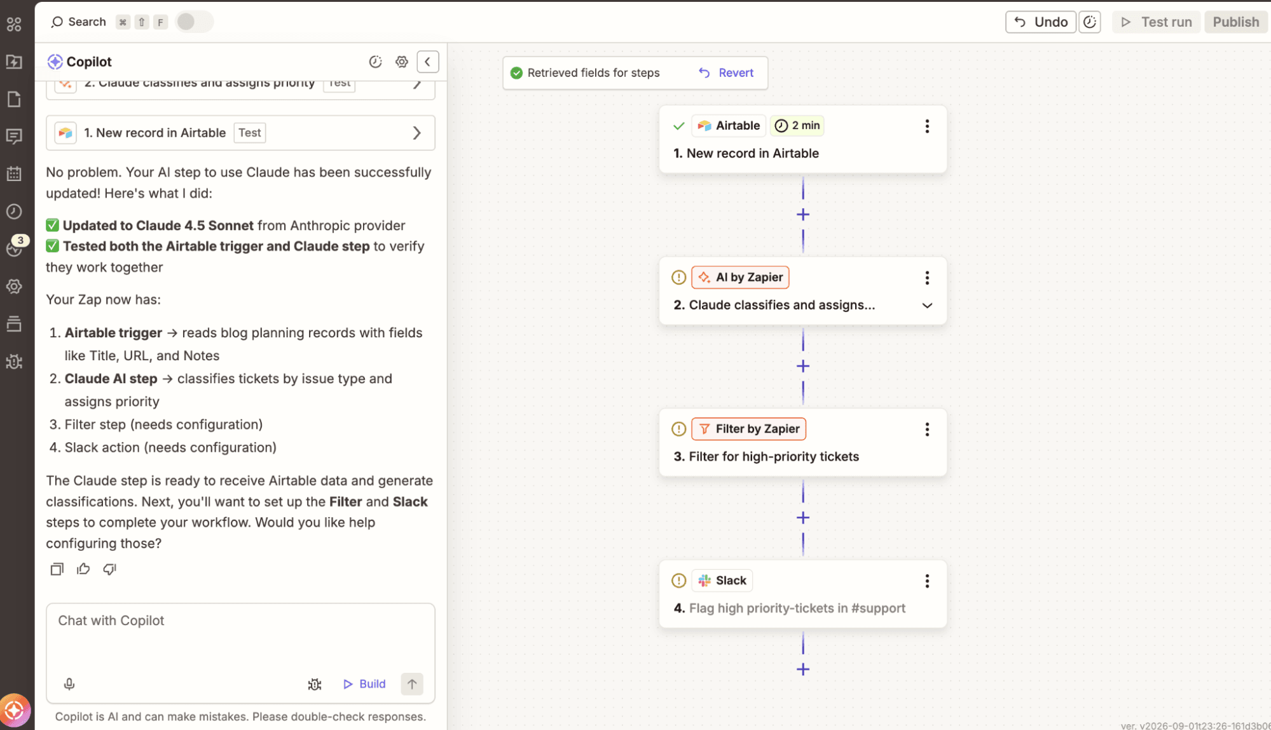This screenshot has height=730, width=1271.
Task: Expand the Claude classifies chat card chevron
Action: pos(417,84)
